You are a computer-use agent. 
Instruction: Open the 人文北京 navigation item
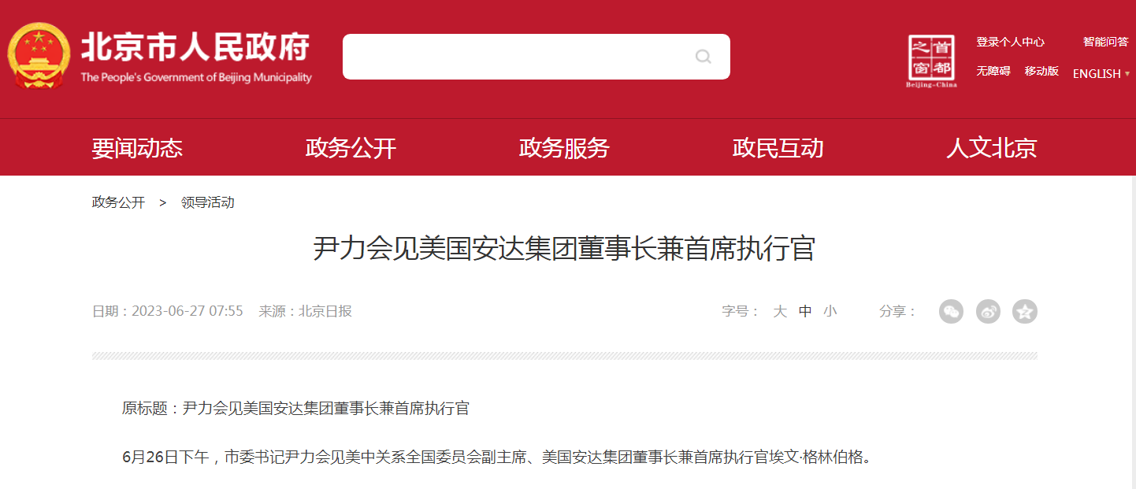tap(991, 148)
